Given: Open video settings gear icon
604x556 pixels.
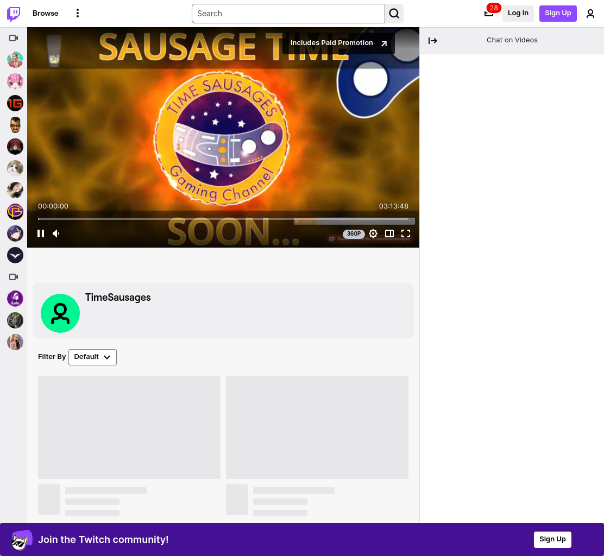Looking at the screenshot, I should point(373,233).
